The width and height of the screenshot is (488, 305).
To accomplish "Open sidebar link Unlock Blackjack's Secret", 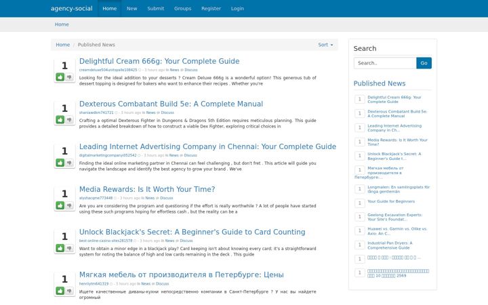I will tap(394, 157).
